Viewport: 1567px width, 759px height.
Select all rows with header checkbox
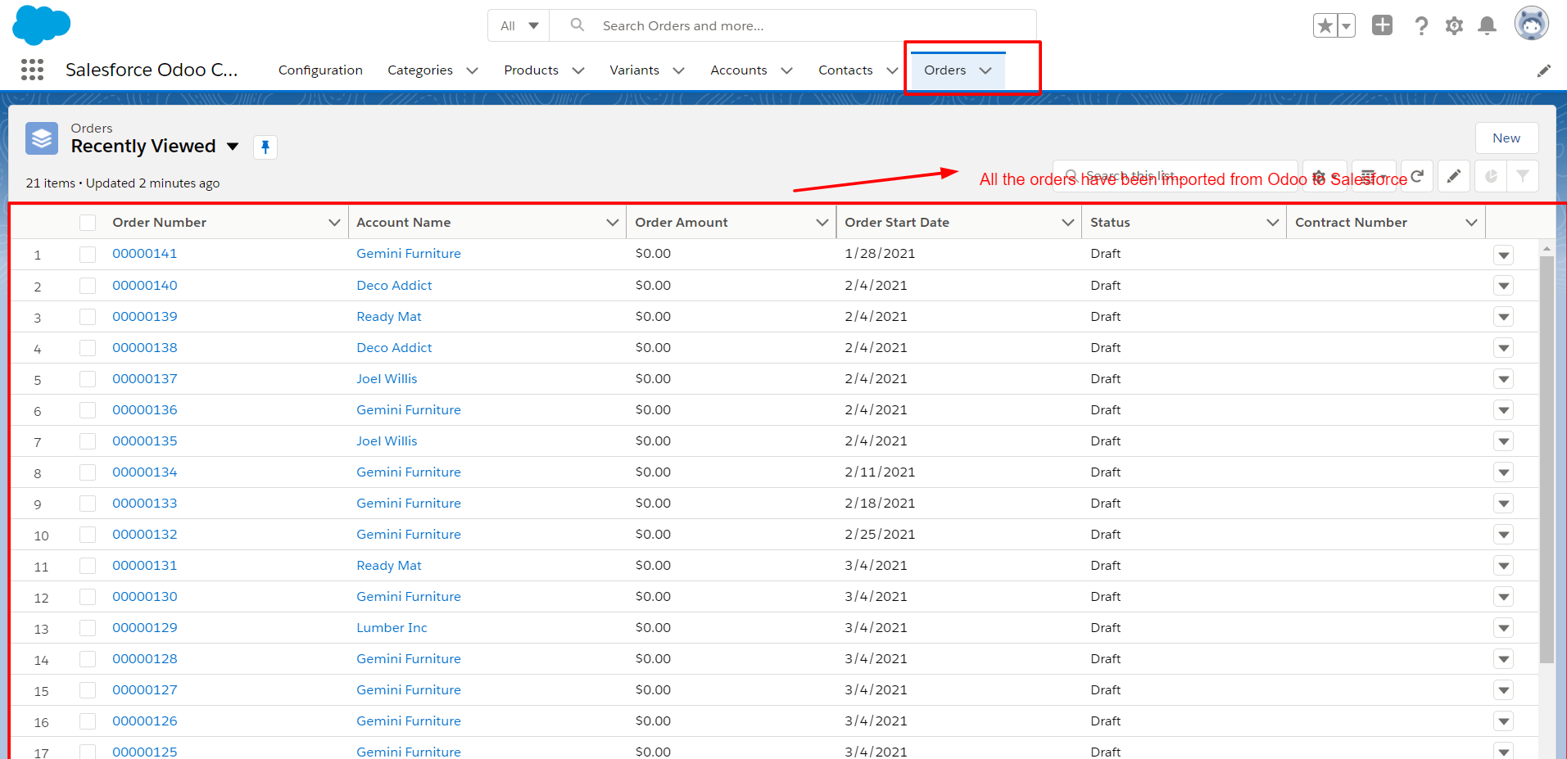pos(88,222)
